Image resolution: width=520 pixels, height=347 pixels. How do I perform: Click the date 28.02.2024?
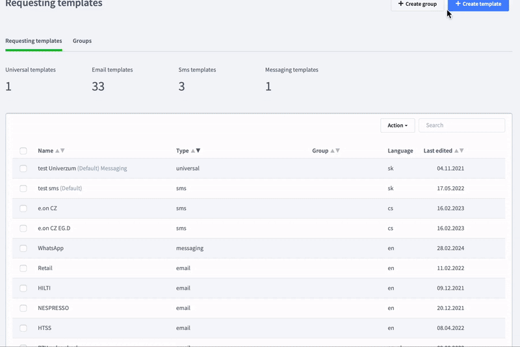click(450, 248)
